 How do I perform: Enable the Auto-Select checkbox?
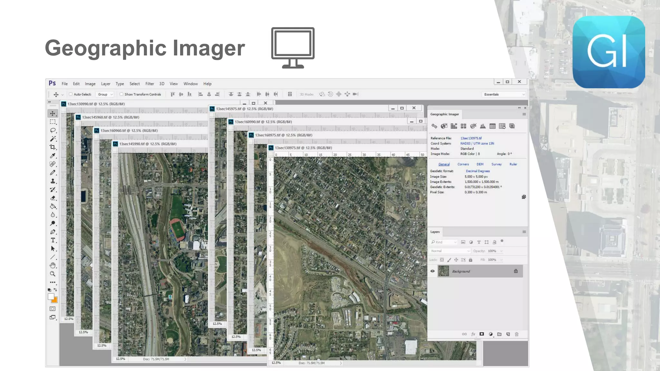tap(71, 94)
